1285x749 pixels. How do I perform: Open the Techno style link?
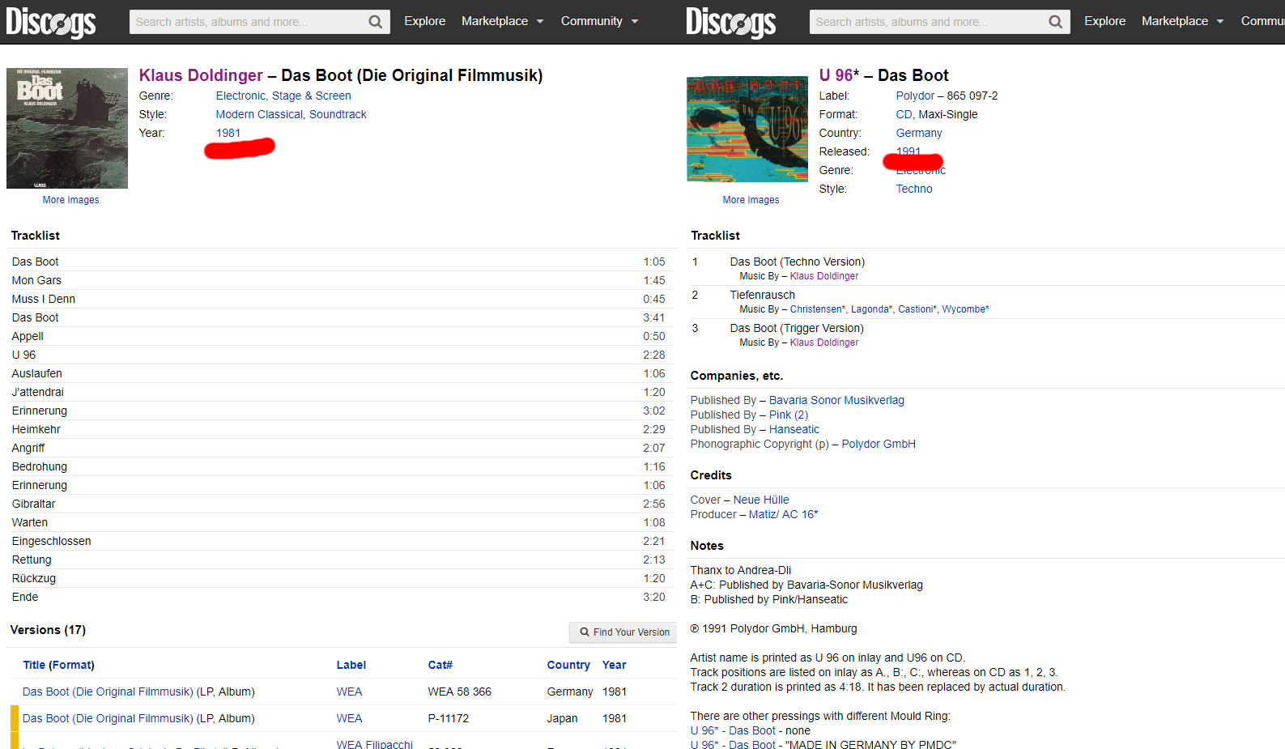click(x=914, y=189)
